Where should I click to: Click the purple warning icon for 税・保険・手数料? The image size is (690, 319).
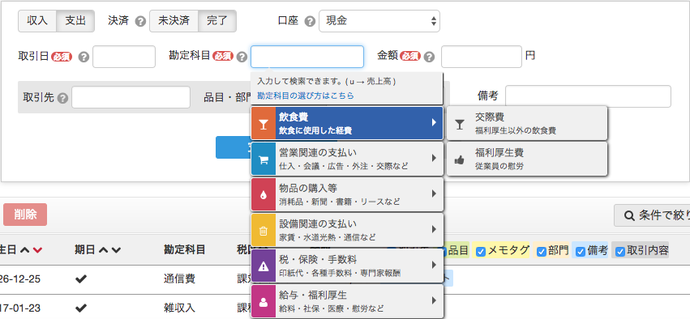click(x=264, y=266)
